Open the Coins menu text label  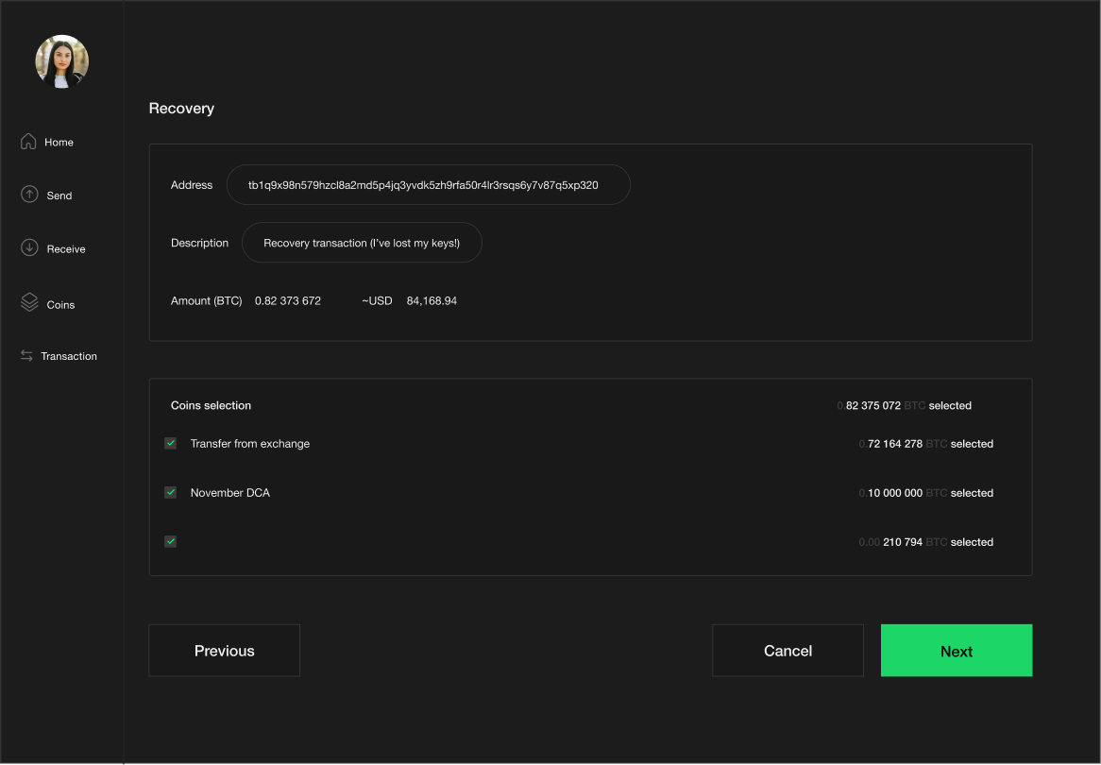pos(60,305)
